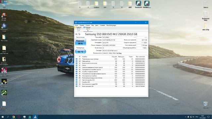
Task: Click the Текущее column header
Action: coord(113,57)
